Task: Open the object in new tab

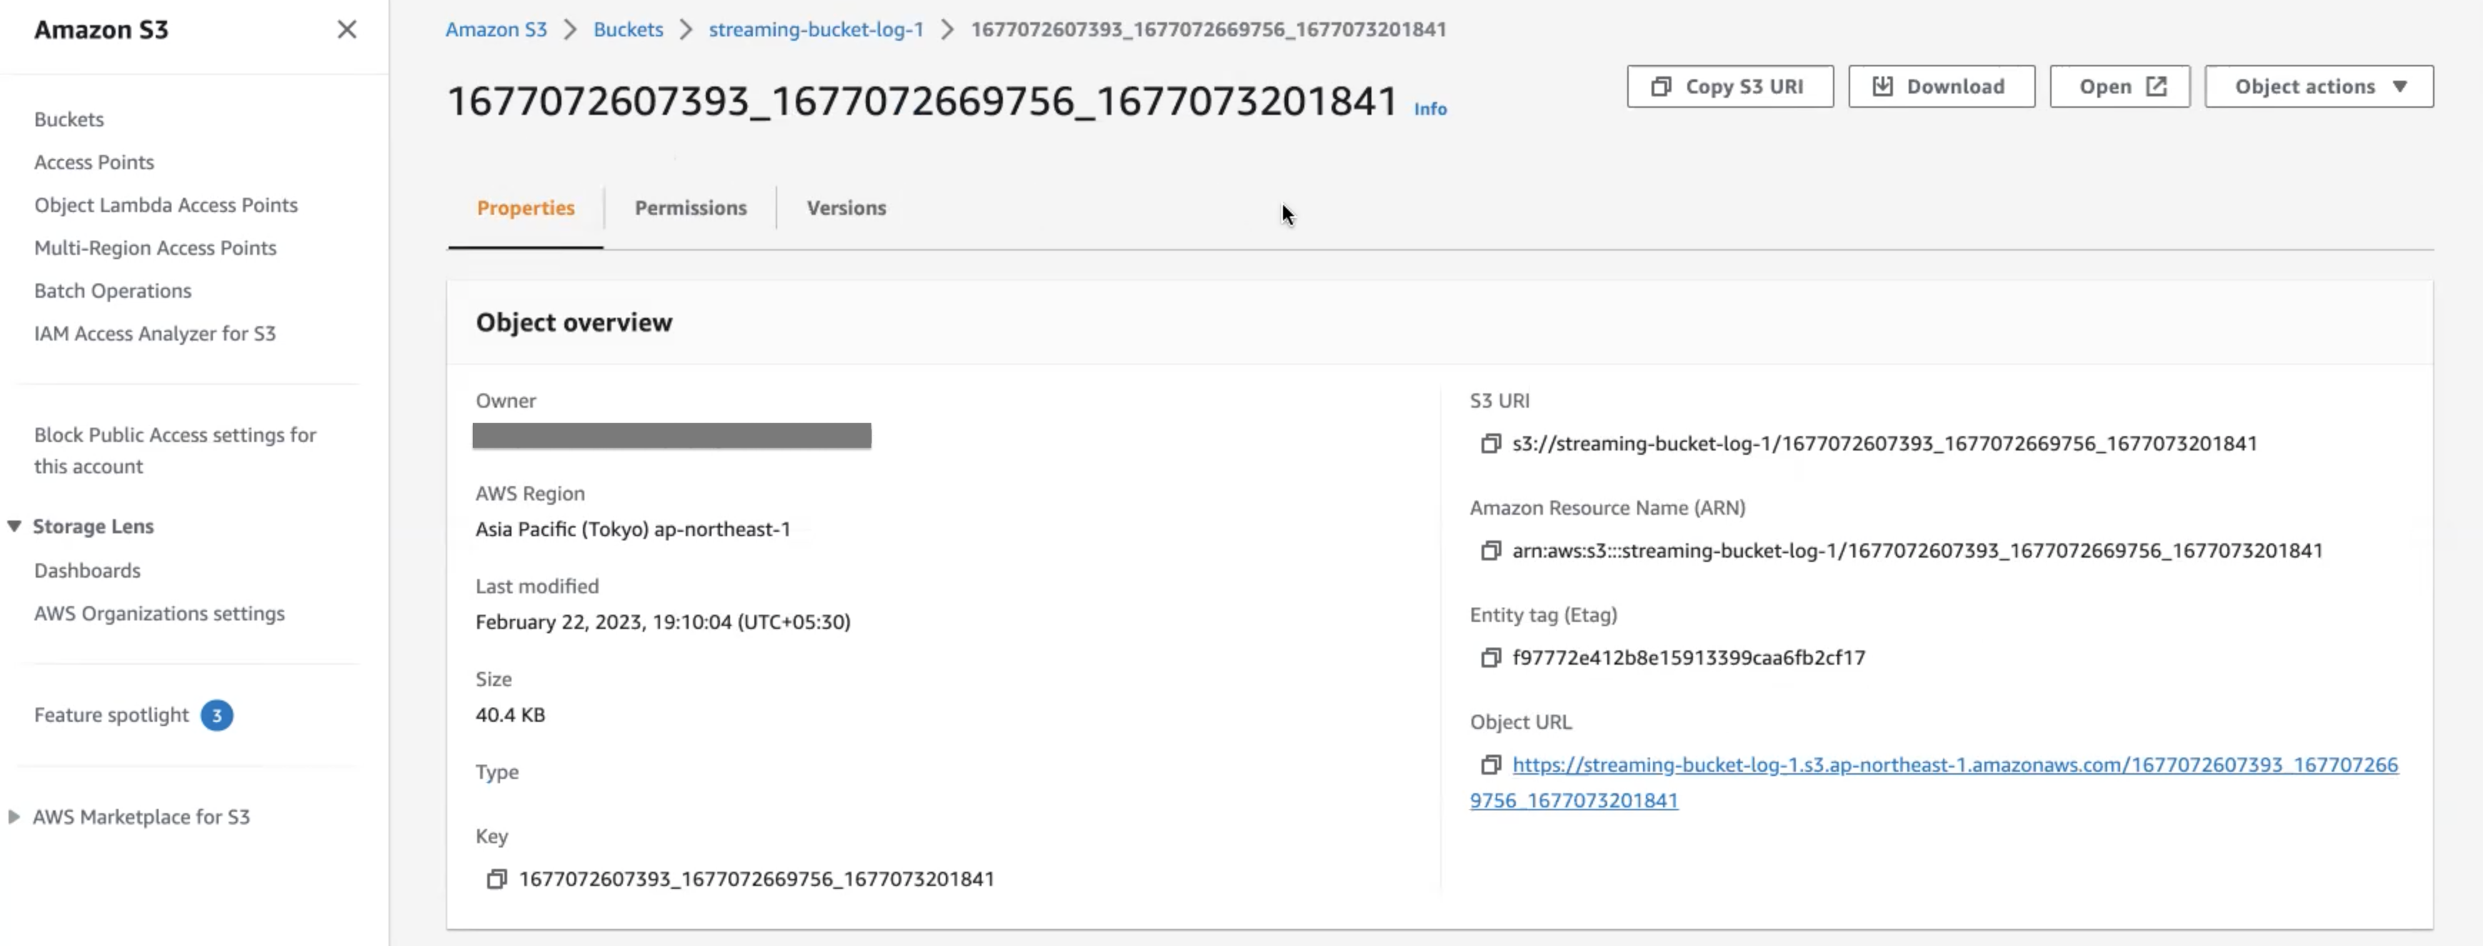Action: point(2119,86)
